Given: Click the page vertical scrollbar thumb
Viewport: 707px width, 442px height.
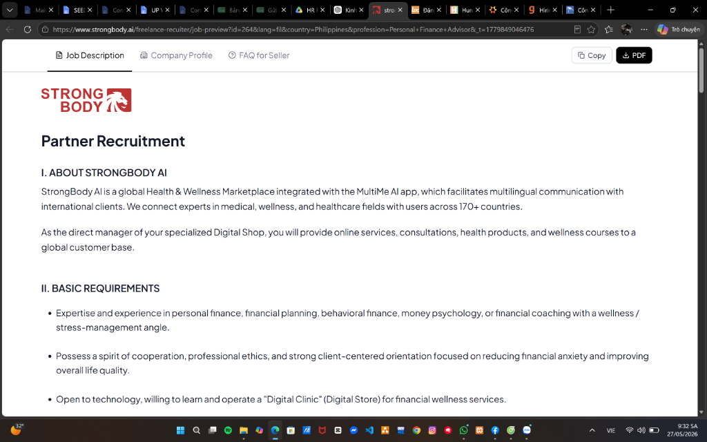Looking at the screenshot, I should coord(701,70).
